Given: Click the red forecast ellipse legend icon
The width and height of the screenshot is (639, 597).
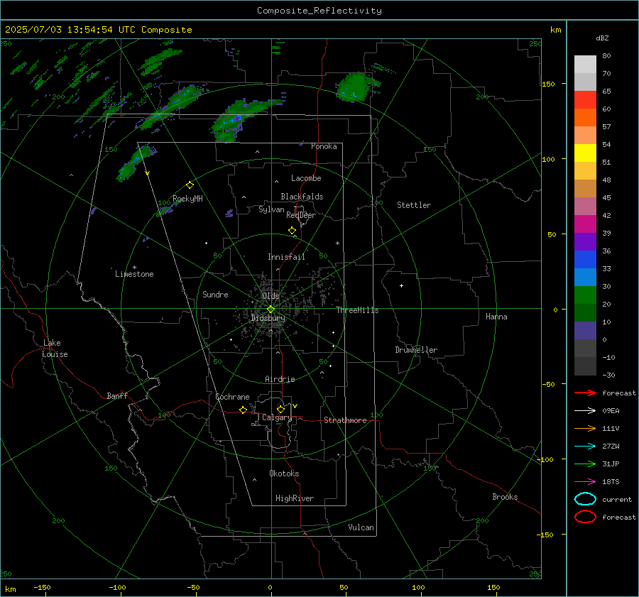Looking at the screenshot, I should (585, 517).
